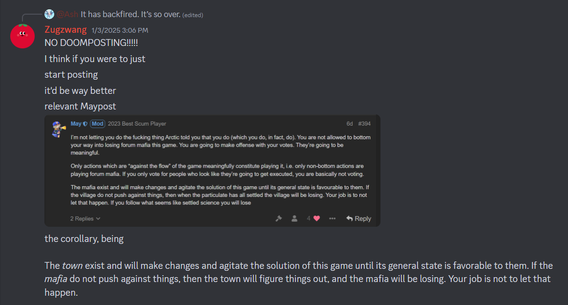Open the embedded Maypost screenshot image
Viewport: 568px width, 305px height.
point(212,166)
